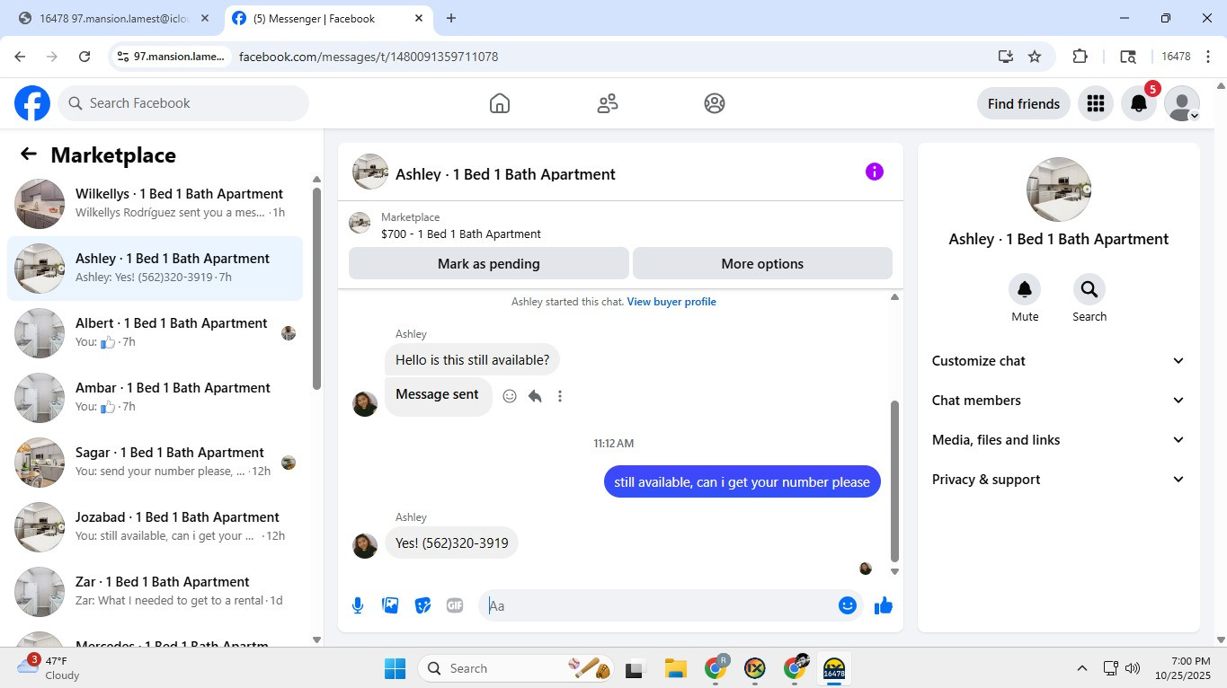Open the Facebook Home icon
This screenshot has width=1227, height=688.
coord(500,103)
